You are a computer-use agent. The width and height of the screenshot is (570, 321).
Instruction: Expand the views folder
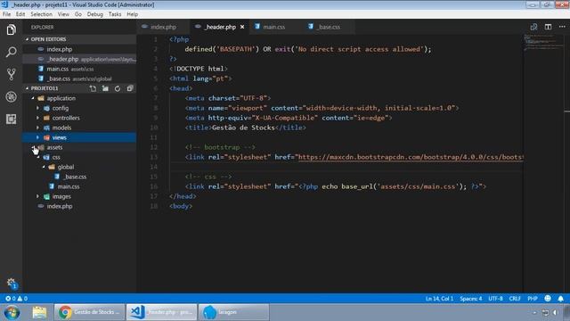(37, 137)
